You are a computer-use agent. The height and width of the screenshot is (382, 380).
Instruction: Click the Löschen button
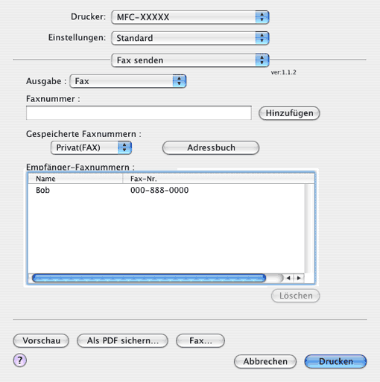(296, 296)
